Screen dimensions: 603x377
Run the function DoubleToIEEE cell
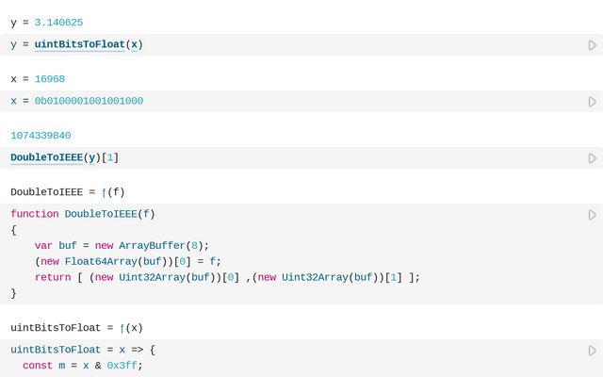(592, 215)
